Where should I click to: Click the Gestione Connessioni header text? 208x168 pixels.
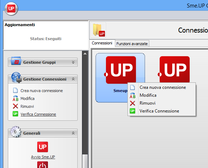(45, 79)
